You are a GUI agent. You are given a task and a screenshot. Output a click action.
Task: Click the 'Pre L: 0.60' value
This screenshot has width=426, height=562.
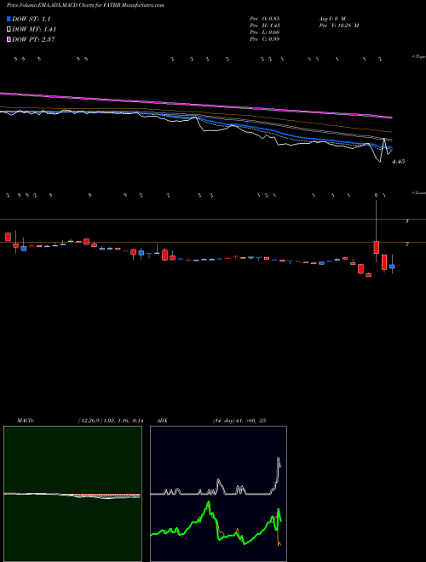tap(265, 32)
